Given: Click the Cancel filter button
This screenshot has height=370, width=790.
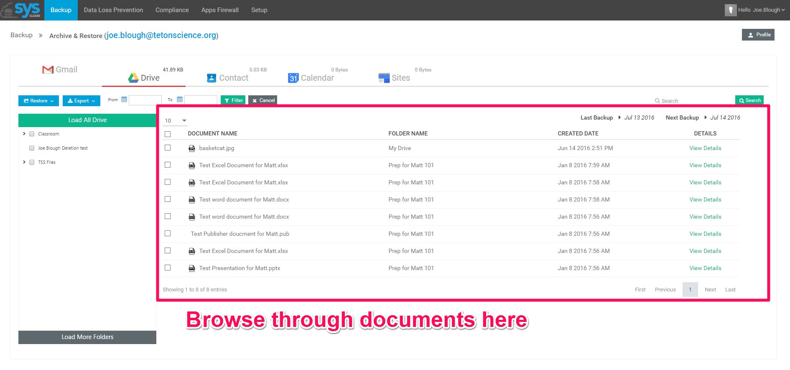Looking at the screenshot, I should pos(263,100).
